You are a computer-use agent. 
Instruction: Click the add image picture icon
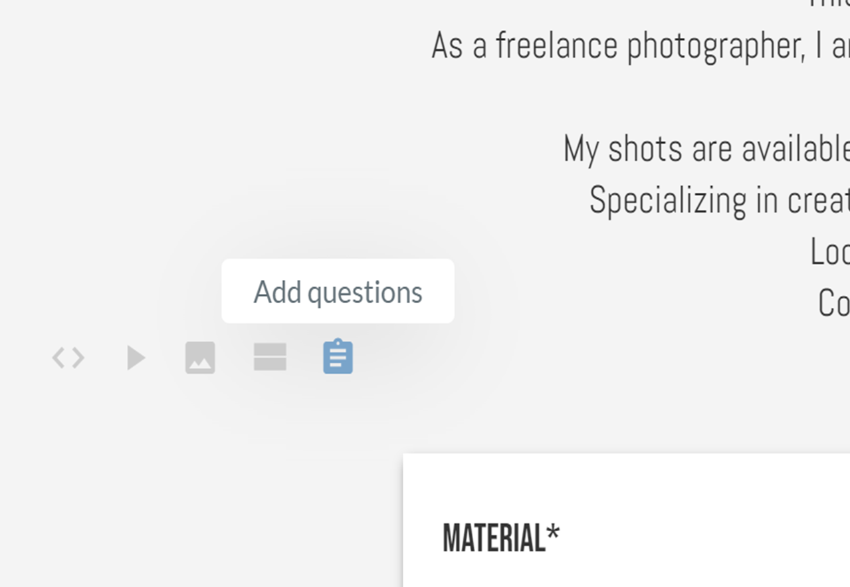[x=200, y=358]
